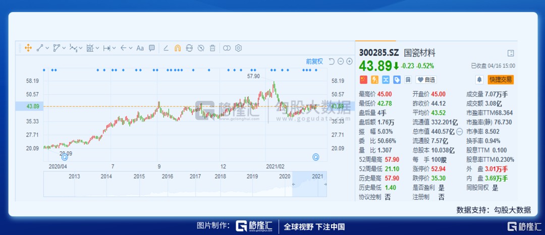Expand the back arrow tool dropdown
Image resolution: width=545 pixels, height=235 pixels.
tap(131, 48)
